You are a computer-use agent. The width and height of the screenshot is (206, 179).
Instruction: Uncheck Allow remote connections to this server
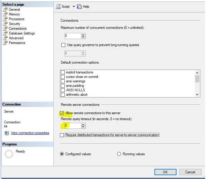coord(62,113)
